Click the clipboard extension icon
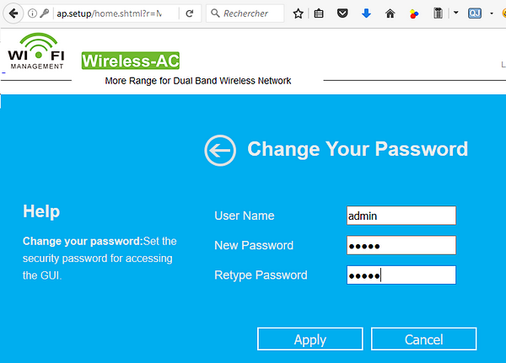This screenshot has width=506, height=363. (x=438, y=13)
